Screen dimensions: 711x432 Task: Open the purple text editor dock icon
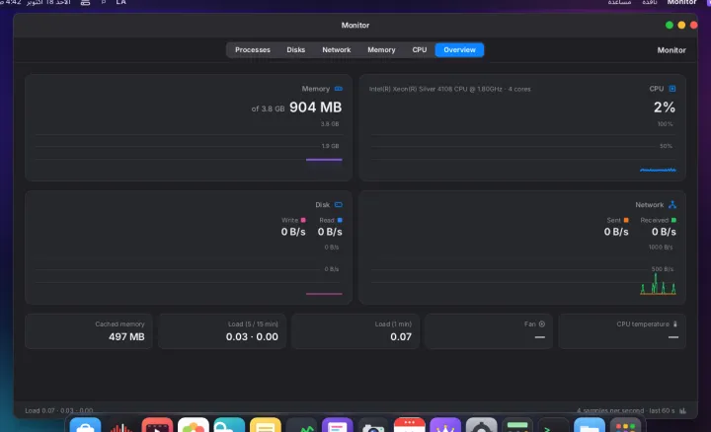(338, 426)
